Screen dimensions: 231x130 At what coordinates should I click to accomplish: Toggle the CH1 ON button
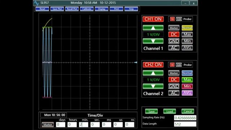(x=153, y=19)
